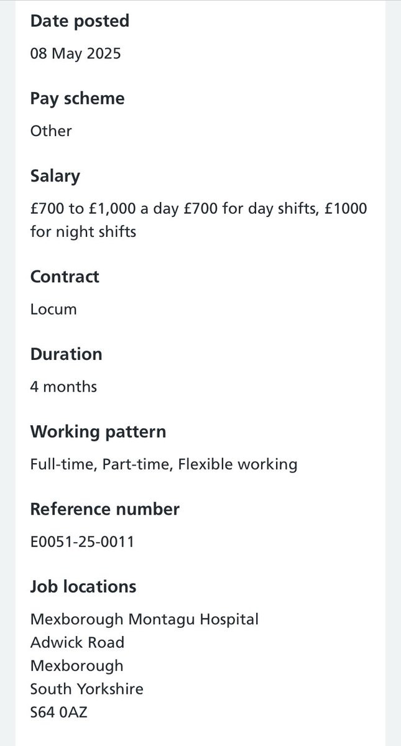Click the Reference number heading

point(105,509)
